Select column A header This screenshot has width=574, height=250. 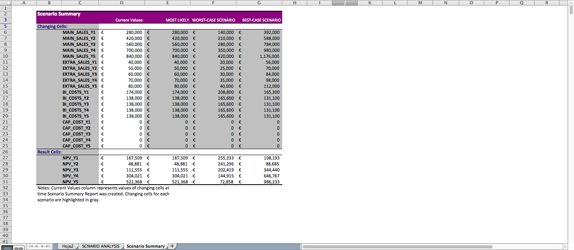pos(23,3)
